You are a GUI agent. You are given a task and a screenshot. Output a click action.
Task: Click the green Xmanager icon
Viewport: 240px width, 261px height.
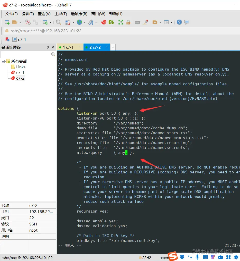pos(111,22)
